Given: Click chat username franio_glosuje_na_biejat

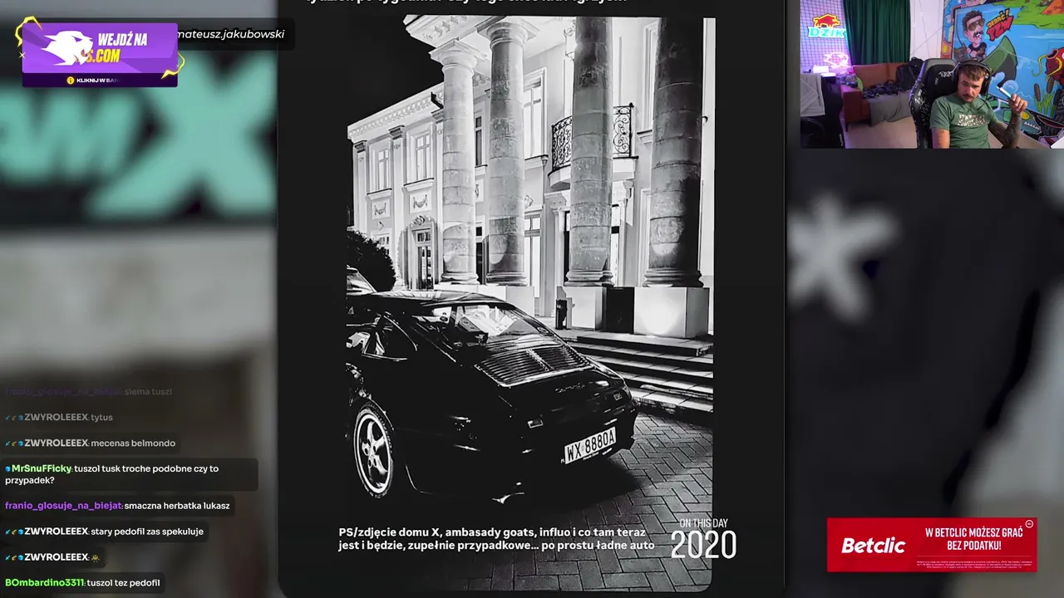Looking at the screenshot, I should [x=63, y=506].
